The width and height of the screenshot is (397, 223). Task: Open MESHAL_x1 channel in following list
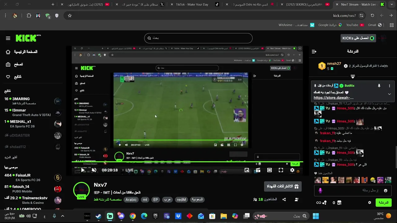tap(33, 124)
